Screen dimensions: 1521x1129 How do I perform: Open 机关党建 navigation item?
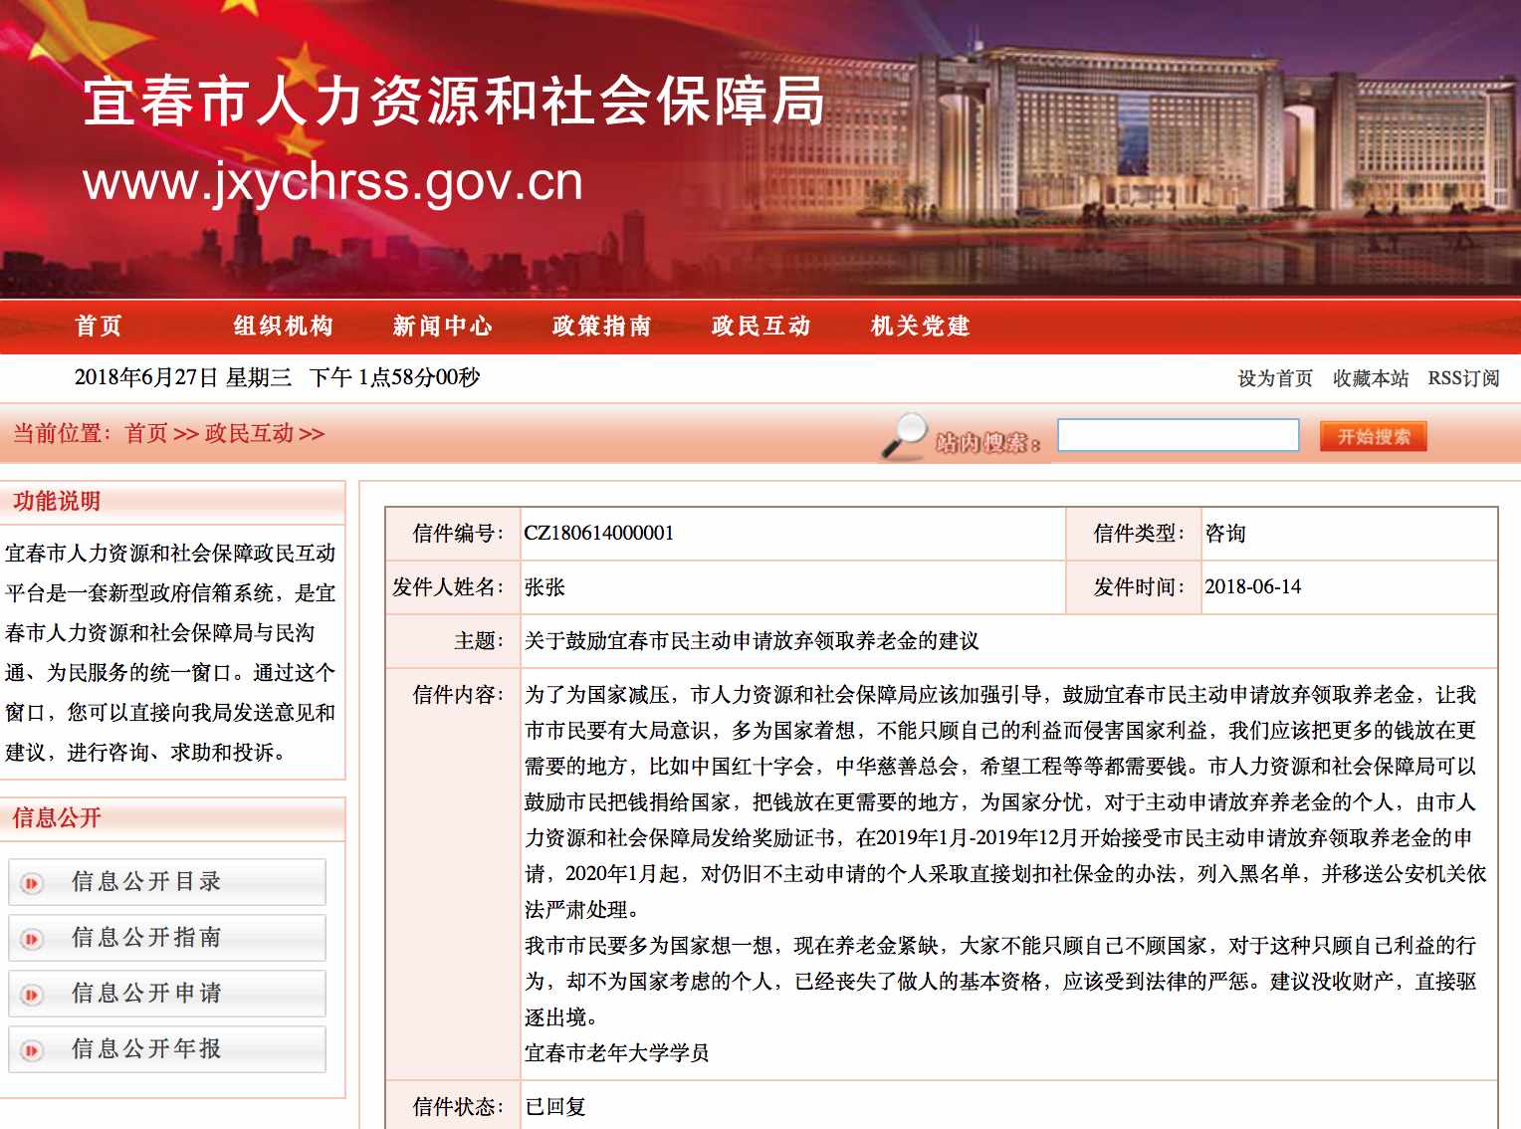(921, 327)
